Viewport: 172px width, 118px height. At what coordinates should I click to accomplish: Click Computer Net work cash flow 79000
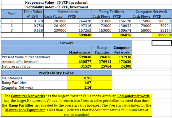[x=142, y=26]
